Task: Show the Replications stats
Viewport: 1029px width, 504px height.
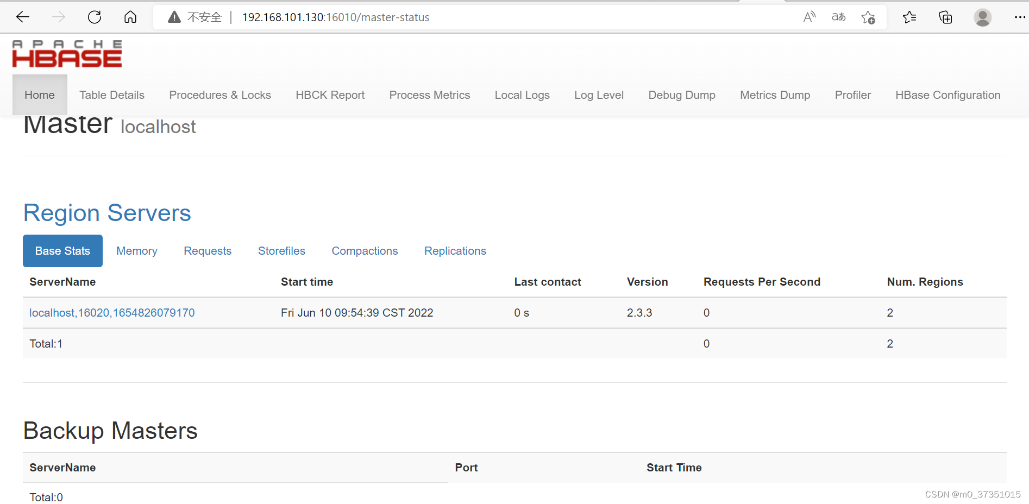Action: [x=455, y=250]
